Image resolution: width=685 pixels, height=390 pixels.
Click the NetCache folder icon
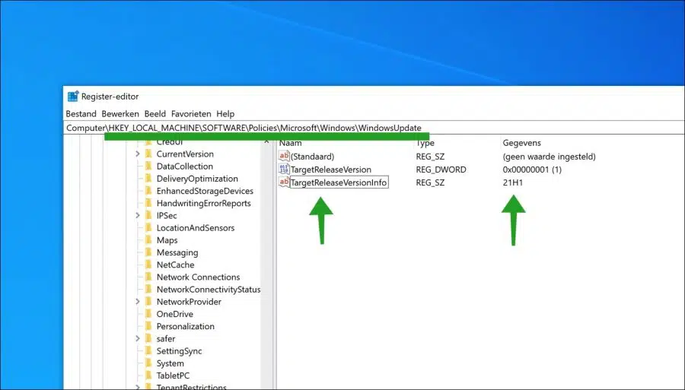148,265
